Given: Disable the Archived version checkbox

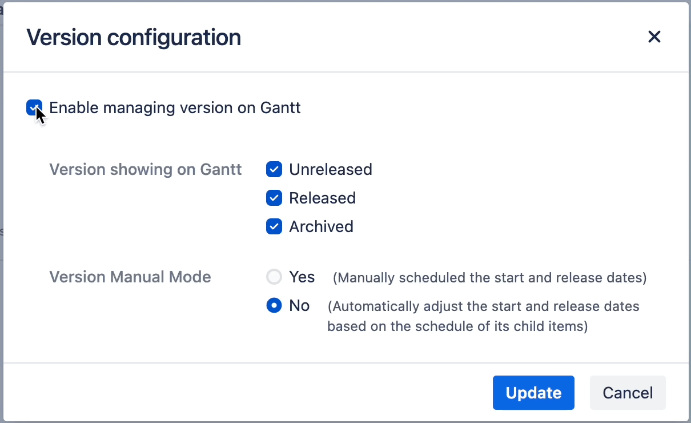Looking at the screenshot, I should 274,226.
